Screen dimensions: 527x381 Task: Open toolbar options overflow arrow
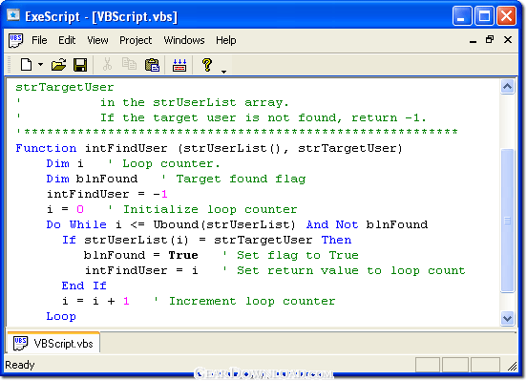pos(223,72)
